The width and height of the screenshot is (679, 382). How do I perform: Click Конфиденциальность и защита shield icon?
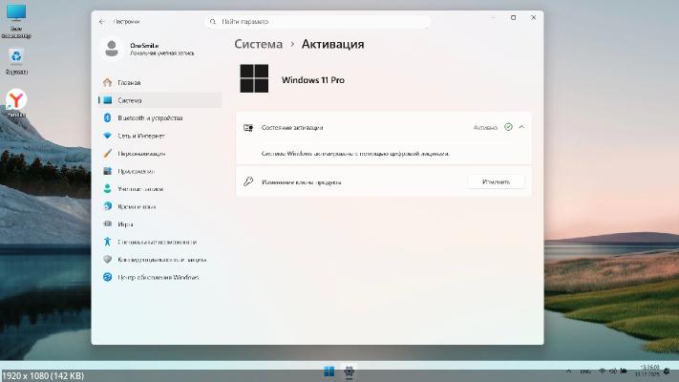pyautogui.click(x=108, y=259)
